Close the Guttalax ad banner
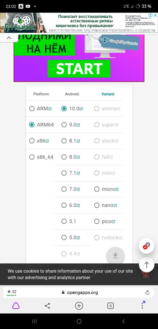Image resolution: width=158 pixels, height=329 pixels. [155, 15]
